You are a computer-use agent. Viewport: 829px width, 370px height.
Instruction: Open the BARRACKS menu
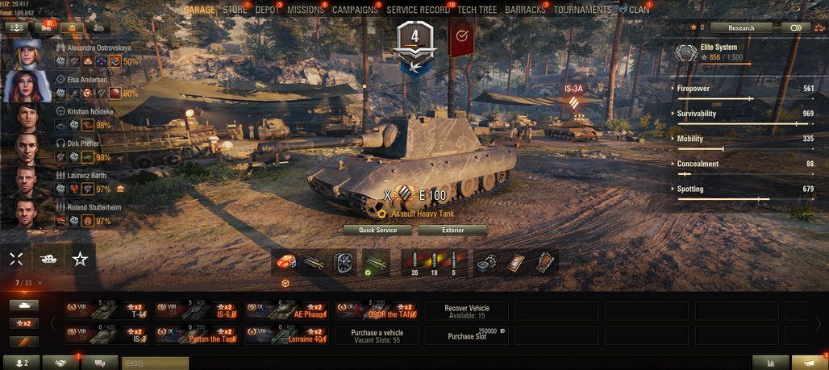(525, 10)
